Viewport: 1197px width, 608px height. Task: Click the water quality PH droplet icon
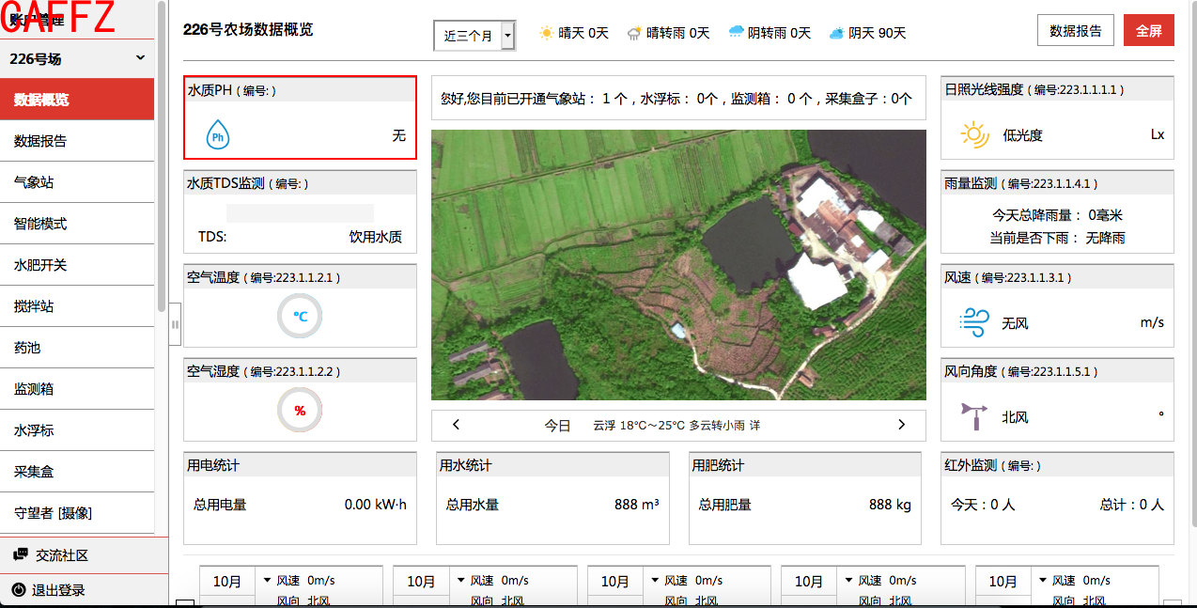pos(218,135)
